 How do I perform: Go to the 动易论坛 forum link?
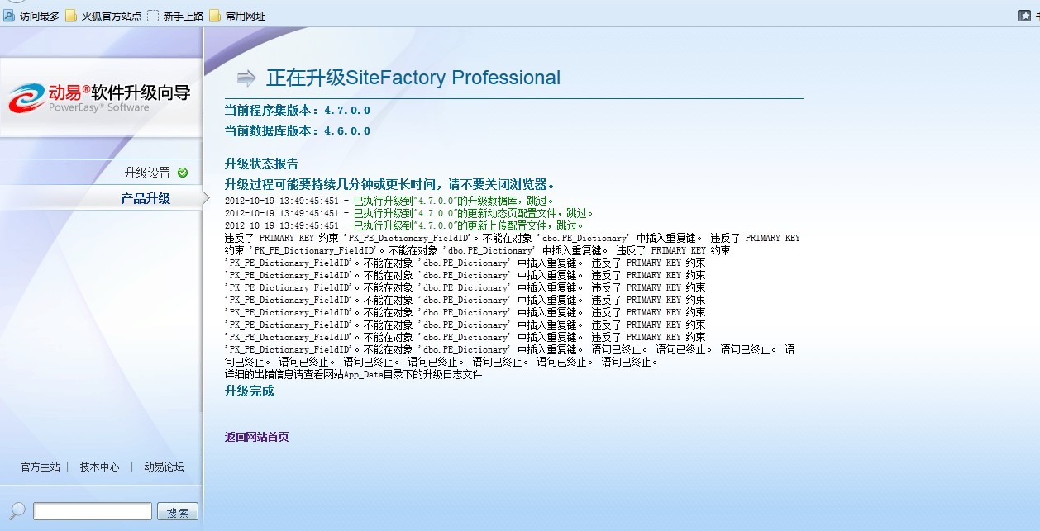click(164, 467)
